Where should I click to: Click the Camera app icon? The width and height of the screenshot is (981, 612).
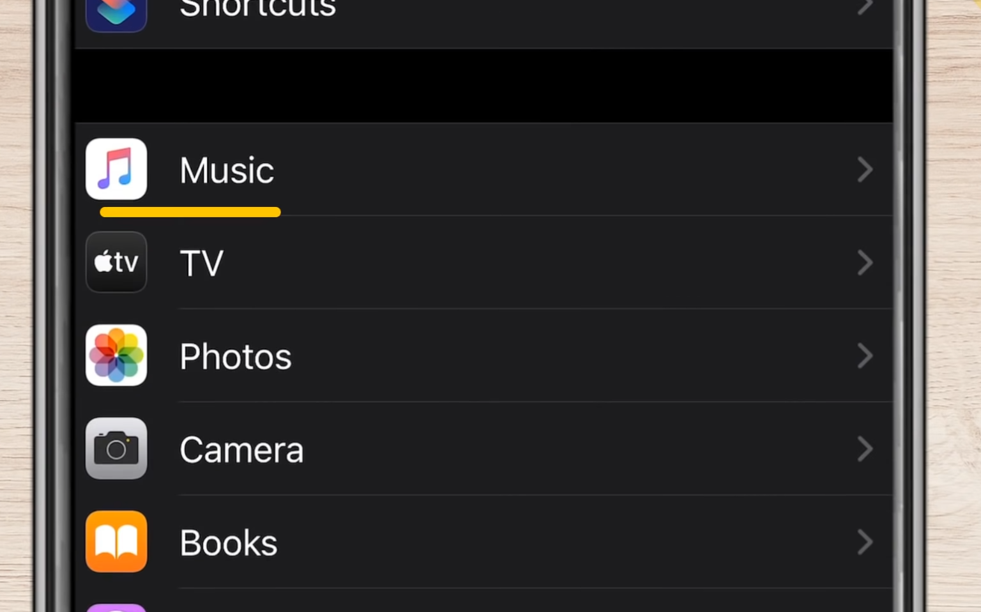(116, 448)
